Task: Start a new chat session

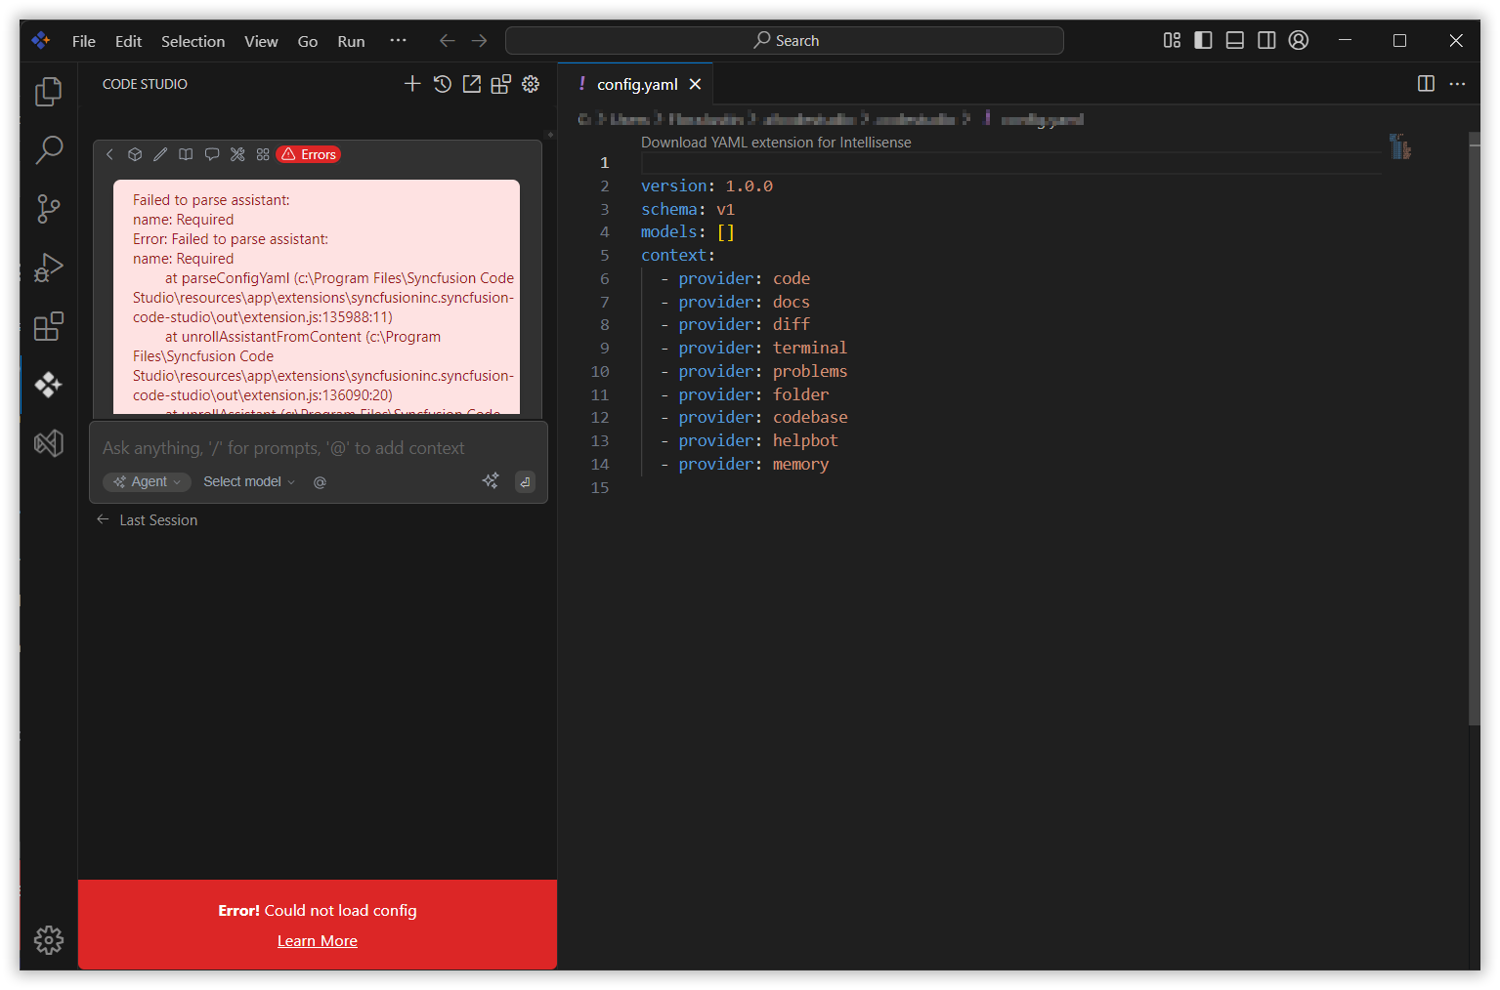Action: coord(412,84)
